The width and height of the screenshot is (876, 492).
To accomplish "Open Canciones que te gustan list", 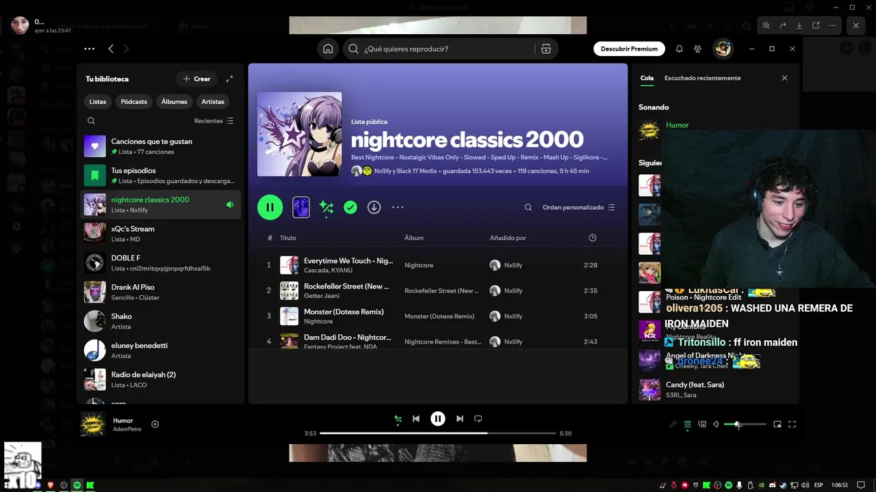I will tap(162, 146).
